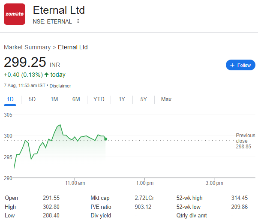Show the 6M chart range

tap(76, 99)
